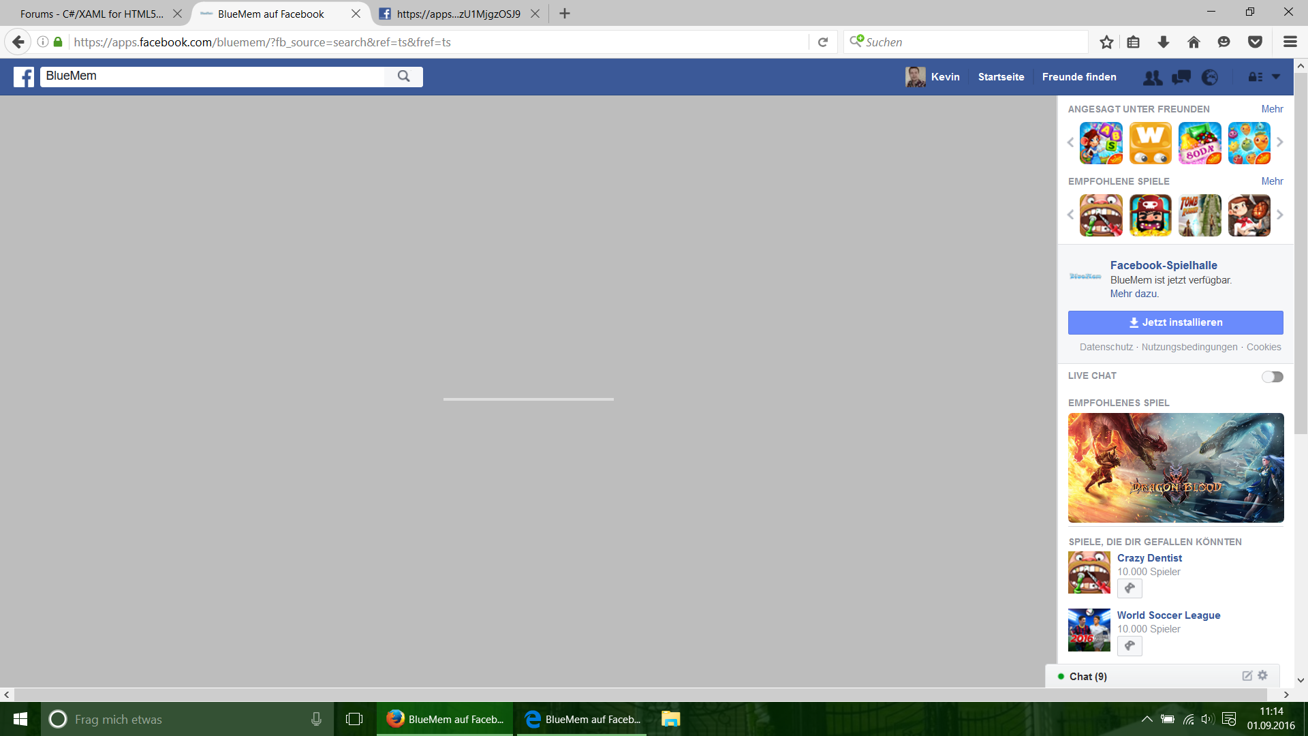Open Firefox hamburger menu

point(1290,42)
